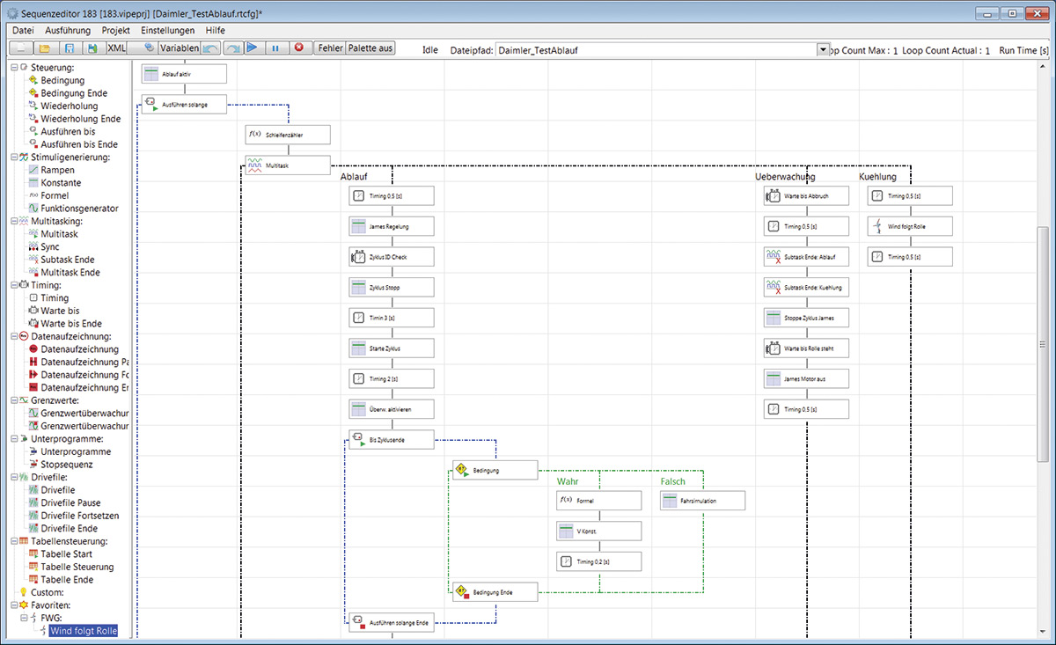1056x645 pixels.
Task: Collapse the Drivefile tree group
Action: (13, 477)
